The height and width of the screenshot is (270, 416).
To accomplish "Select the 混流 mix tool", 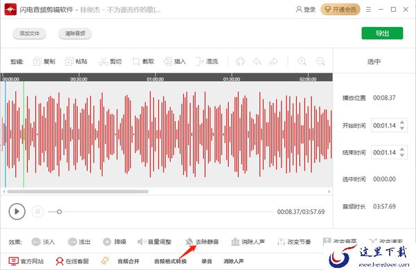I will pyautogui.click(x=207, y=62).
